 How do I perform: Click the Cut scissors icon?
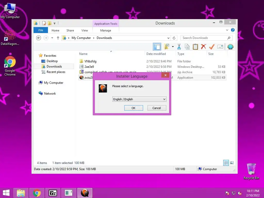point(179,47)
